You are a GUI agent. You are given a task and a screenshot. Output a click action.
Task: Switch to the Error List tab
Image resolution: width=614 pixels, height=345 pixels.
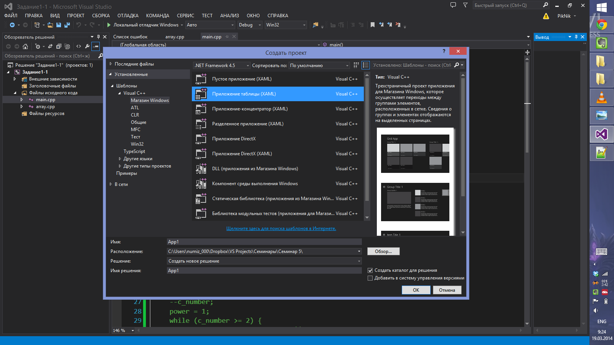pos(130,37)
